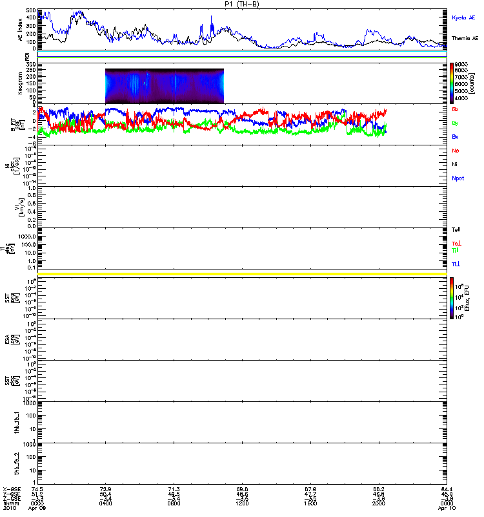Select the Themis AE legend label

[465, 38]
